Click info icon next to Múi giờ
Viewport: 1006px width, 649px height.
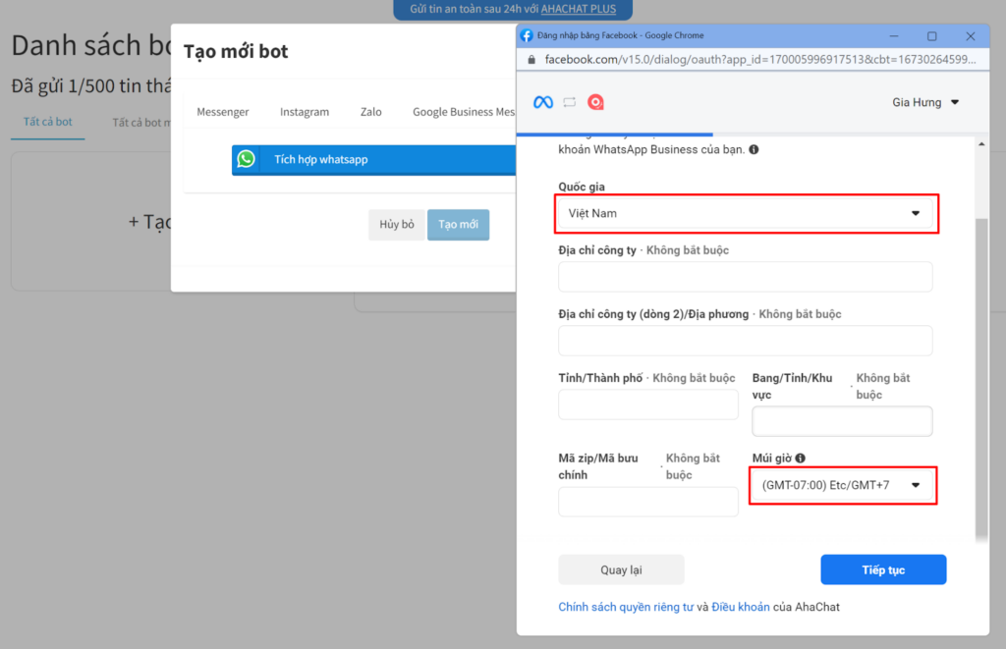point(800,458)
